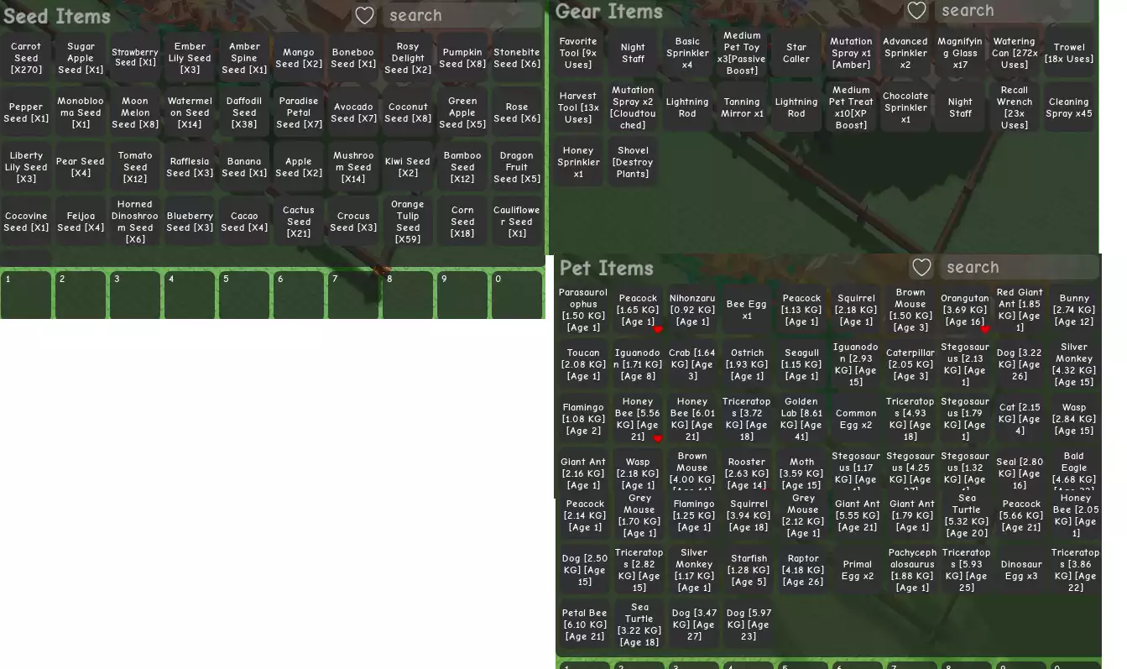Screen dimensions: 1127x669
Task: Select the Star Caller gear
Action: pyautogui.click(x=796, y=54)
